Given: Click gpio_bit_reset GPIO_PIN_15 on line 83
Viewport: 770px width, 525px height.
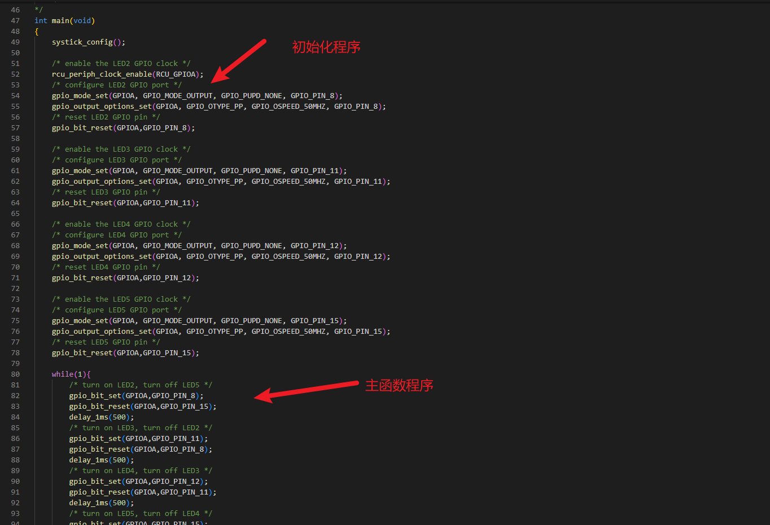Looking at the screenshot, I should coord(143,407).
